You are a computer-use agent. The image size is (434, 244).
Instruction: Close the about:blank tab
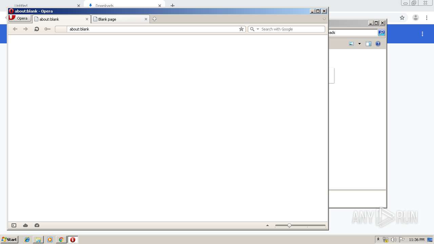click(87, 19)
